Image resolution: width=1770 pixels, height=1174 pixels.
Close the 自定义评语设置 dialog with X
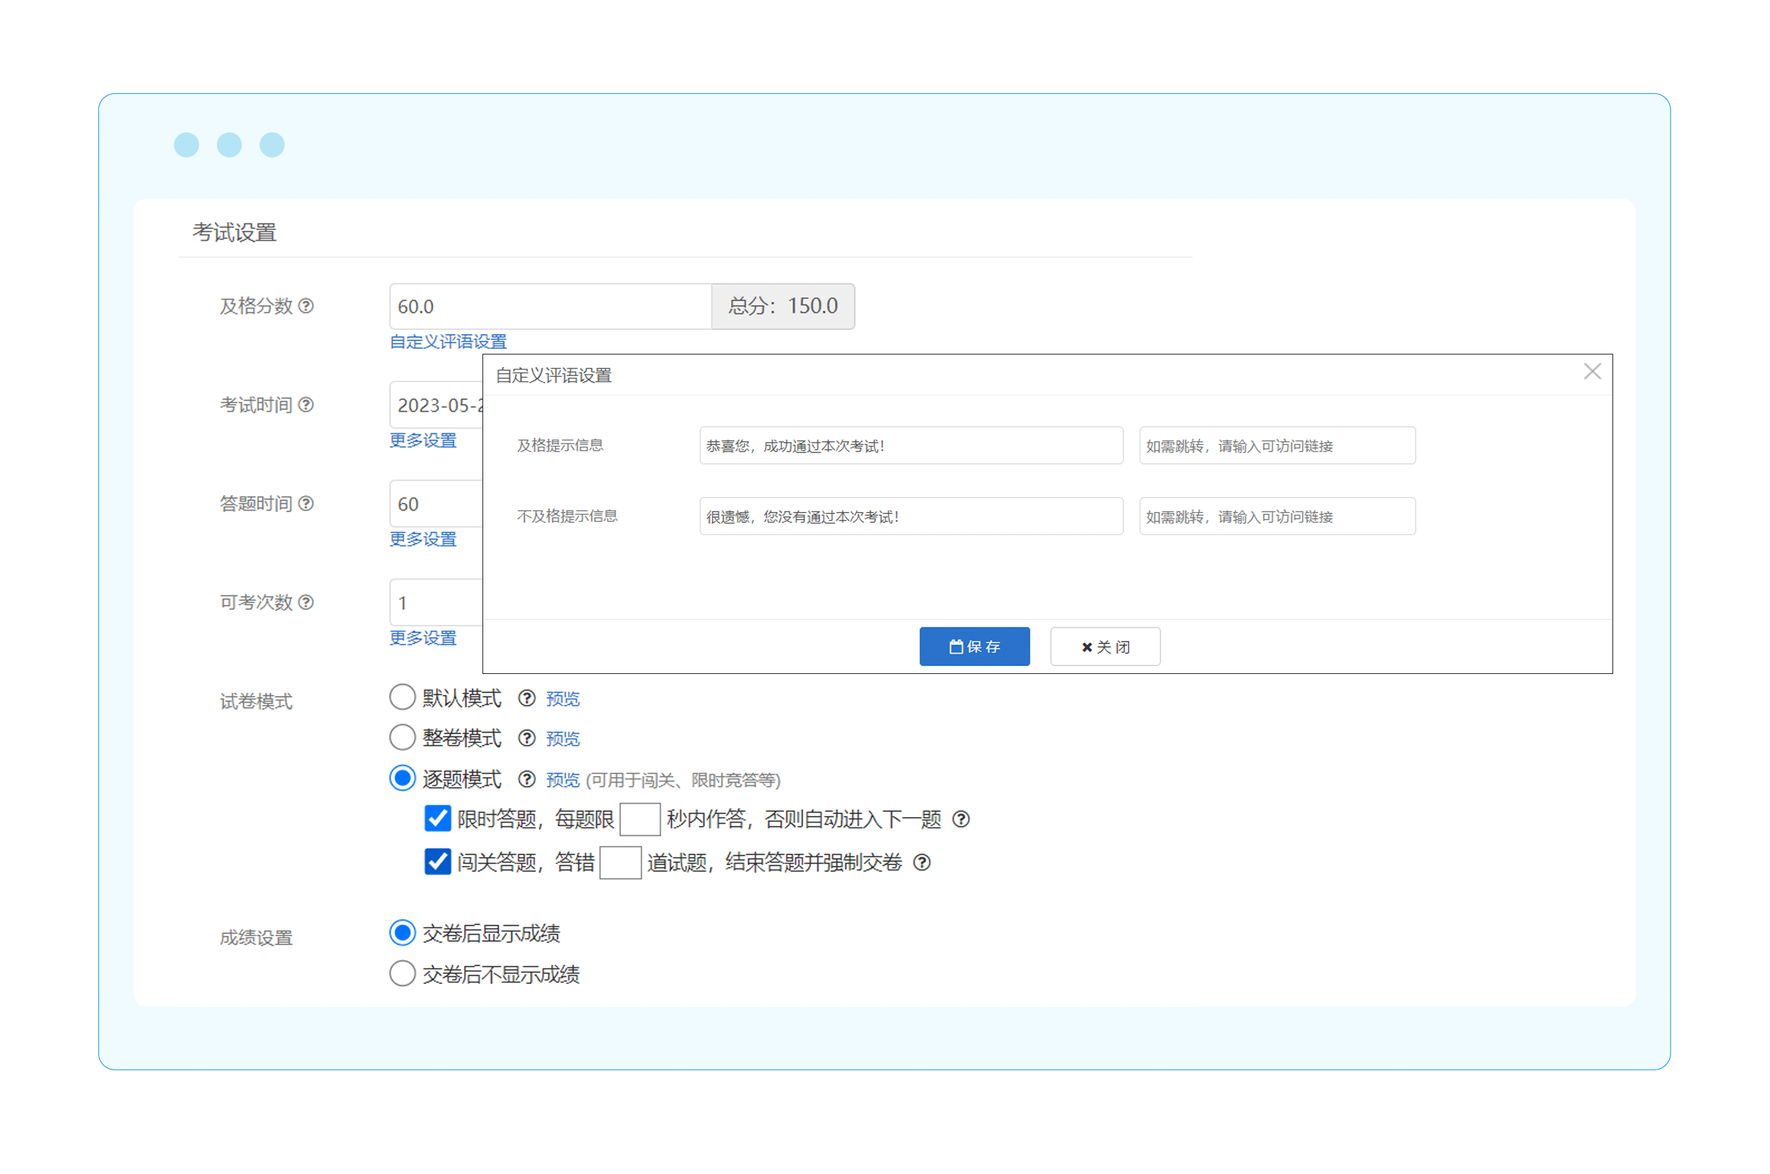click(x=1591, y=371)
